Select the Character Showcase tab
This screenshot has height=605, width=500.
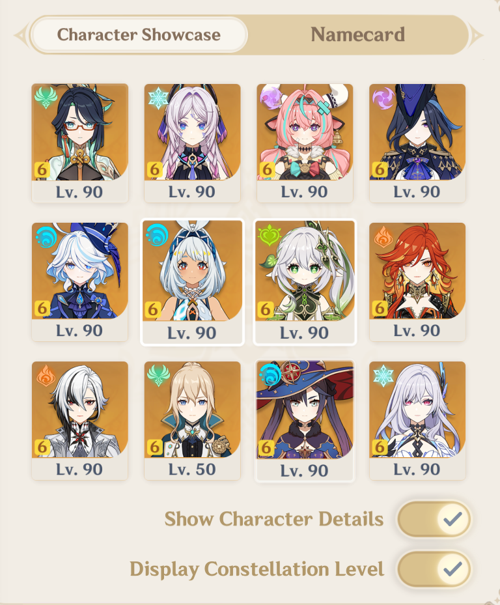pos(139,35)
